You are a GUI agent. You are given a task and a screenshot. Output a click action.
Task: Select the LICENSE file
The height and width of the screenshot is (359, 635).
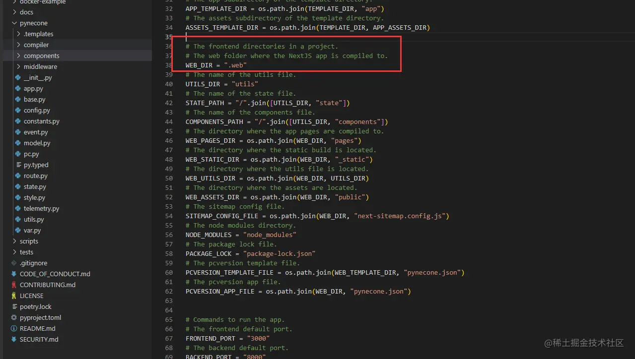click(x=32, y=296)
